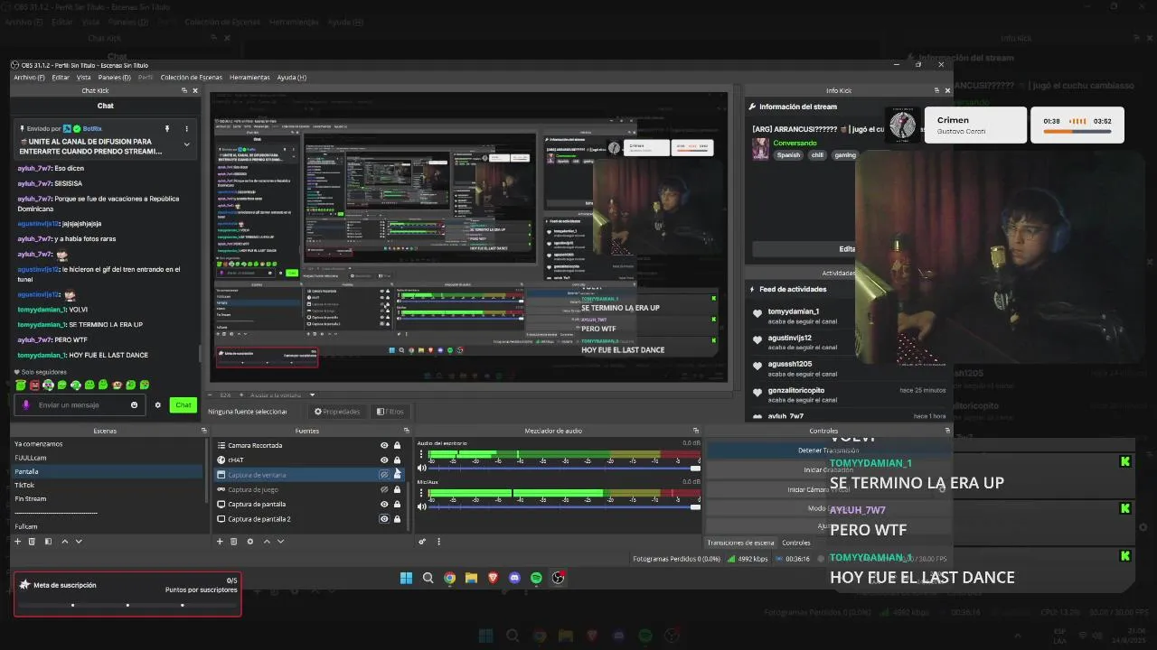The image size is (1157, 650).
Task: Select the TikTok scene
Action: point(107,485)
